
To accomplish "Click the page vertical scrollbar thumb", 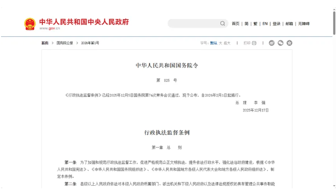I will coord(334,23).
